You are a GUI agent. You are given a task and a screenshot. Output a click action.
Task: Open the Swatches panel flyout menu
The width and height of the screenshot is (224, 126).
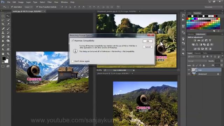coord(222,13)
